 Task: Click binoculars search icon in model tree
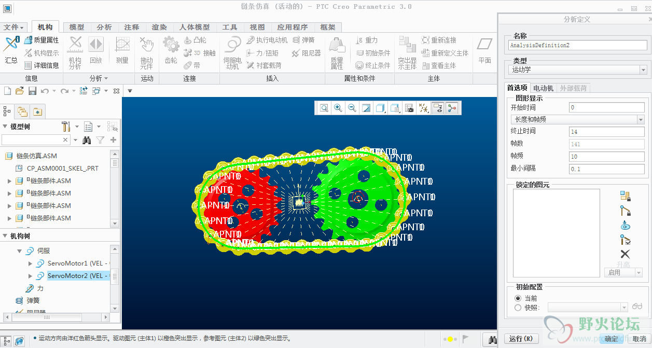(87, 140)
